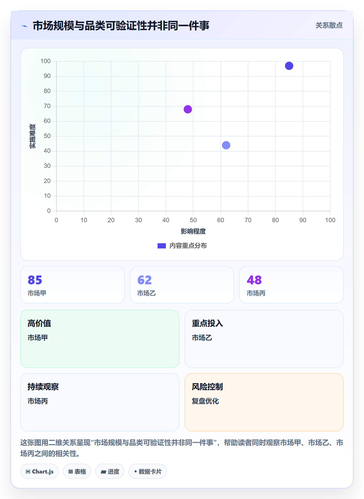Toggle the 内容重点分布 legend item
The image size is (364, 499).
coord(182,246)
